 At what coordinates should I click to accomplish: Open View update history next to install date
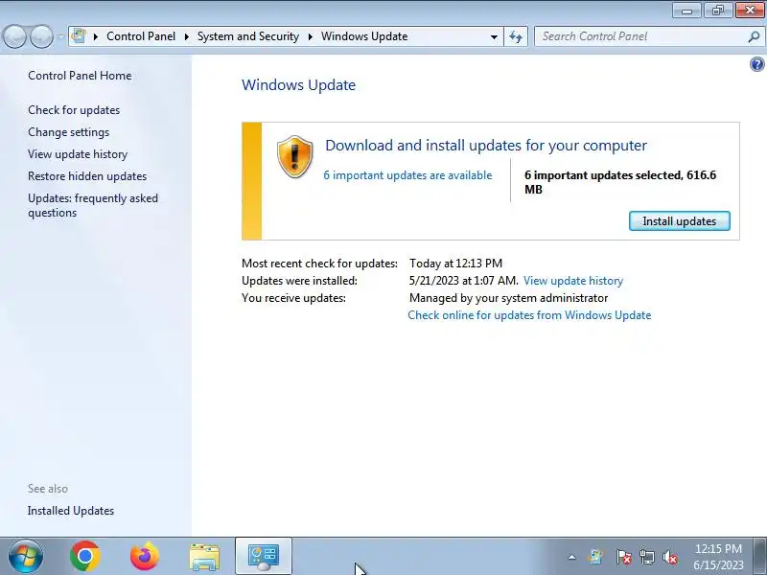573,281
